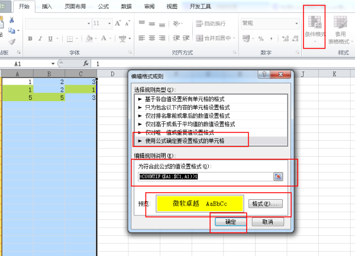This screenshot has width=355, height=256.
Task: Click the Increase Font Size icon
Action: point(118,23)
